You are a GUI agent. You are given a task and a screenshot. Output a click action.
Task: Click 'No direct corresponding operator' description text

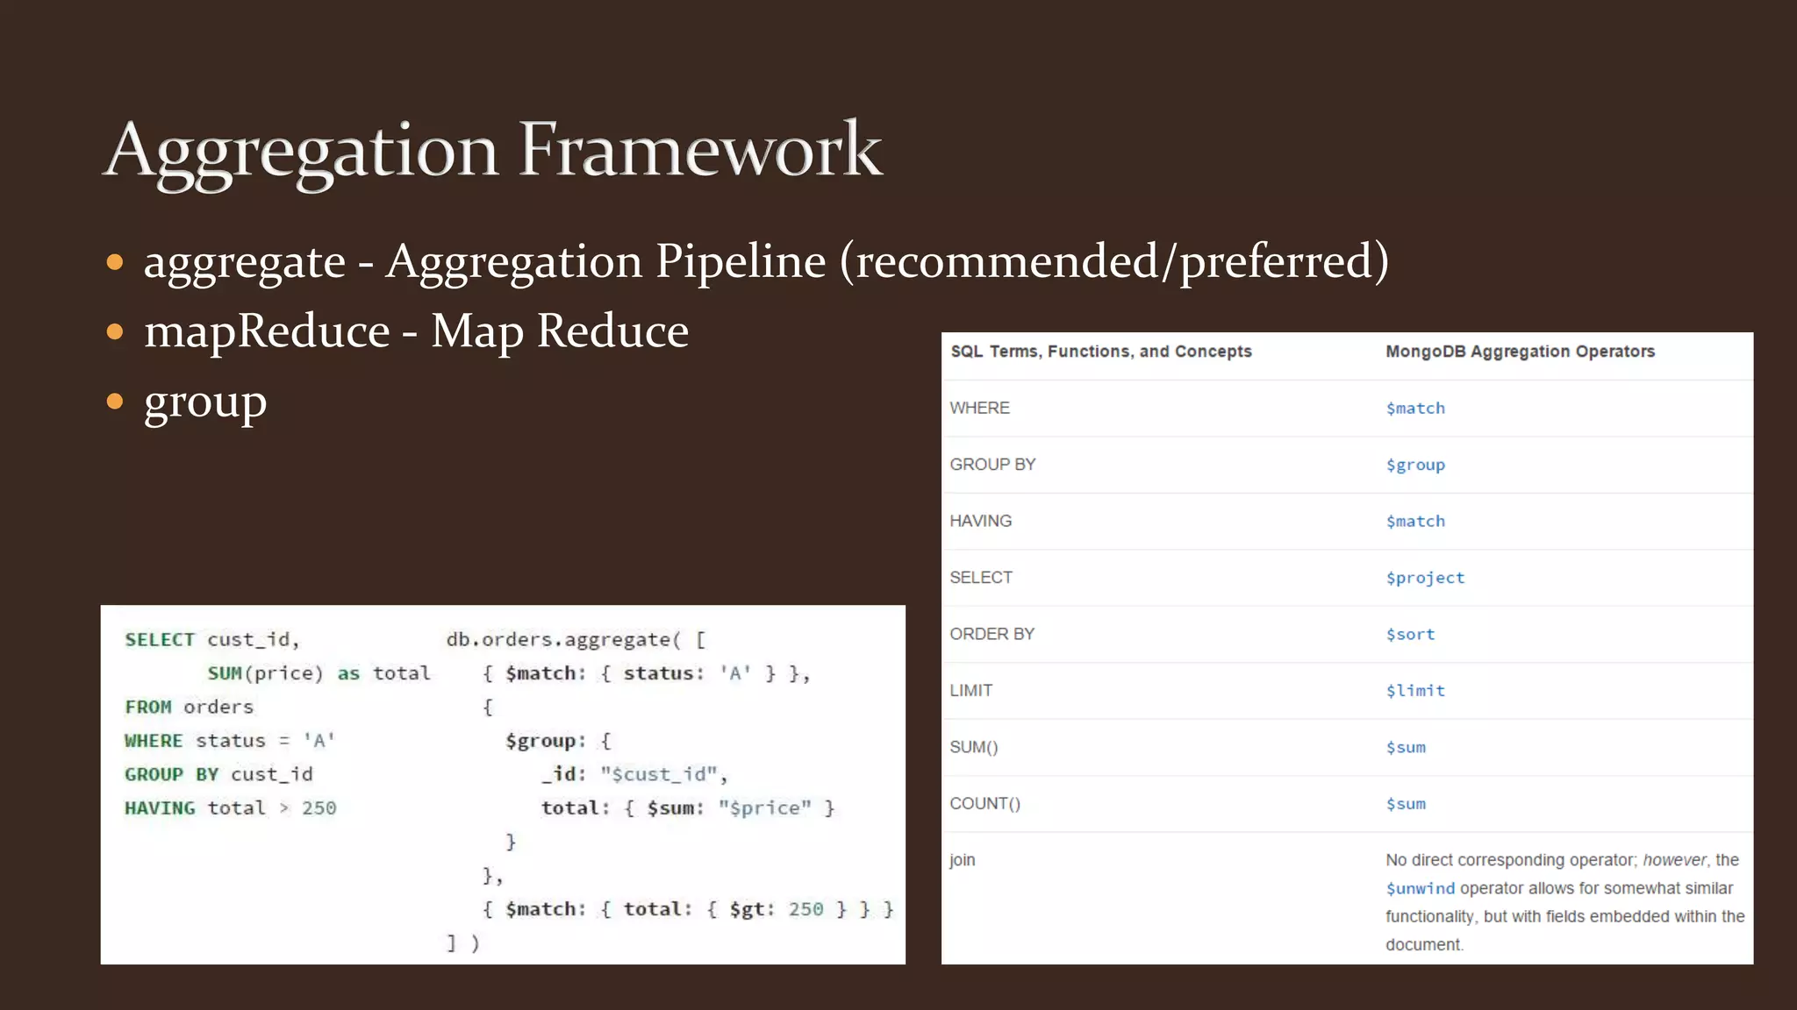(x=1564, y=902)
